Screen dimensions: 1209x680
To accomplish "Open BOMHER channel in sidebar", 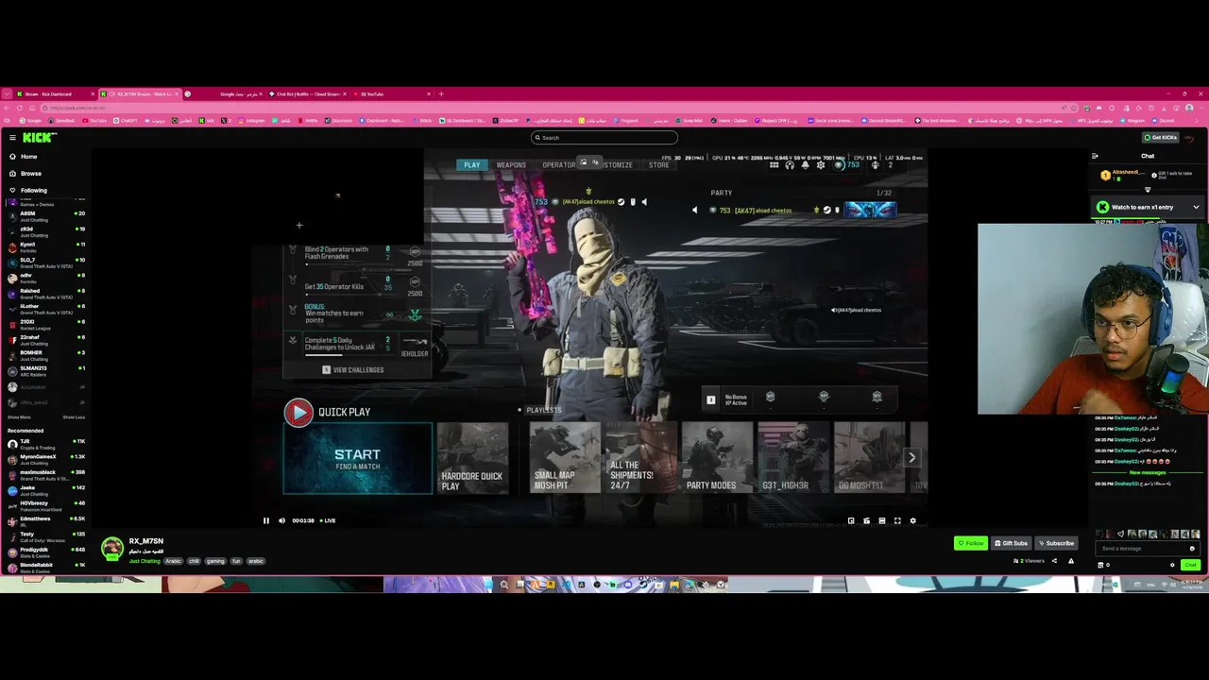I will [x=46, y=355].
